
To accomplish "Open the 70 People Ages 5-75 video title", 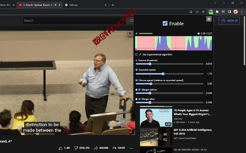I will click(192, 112).
